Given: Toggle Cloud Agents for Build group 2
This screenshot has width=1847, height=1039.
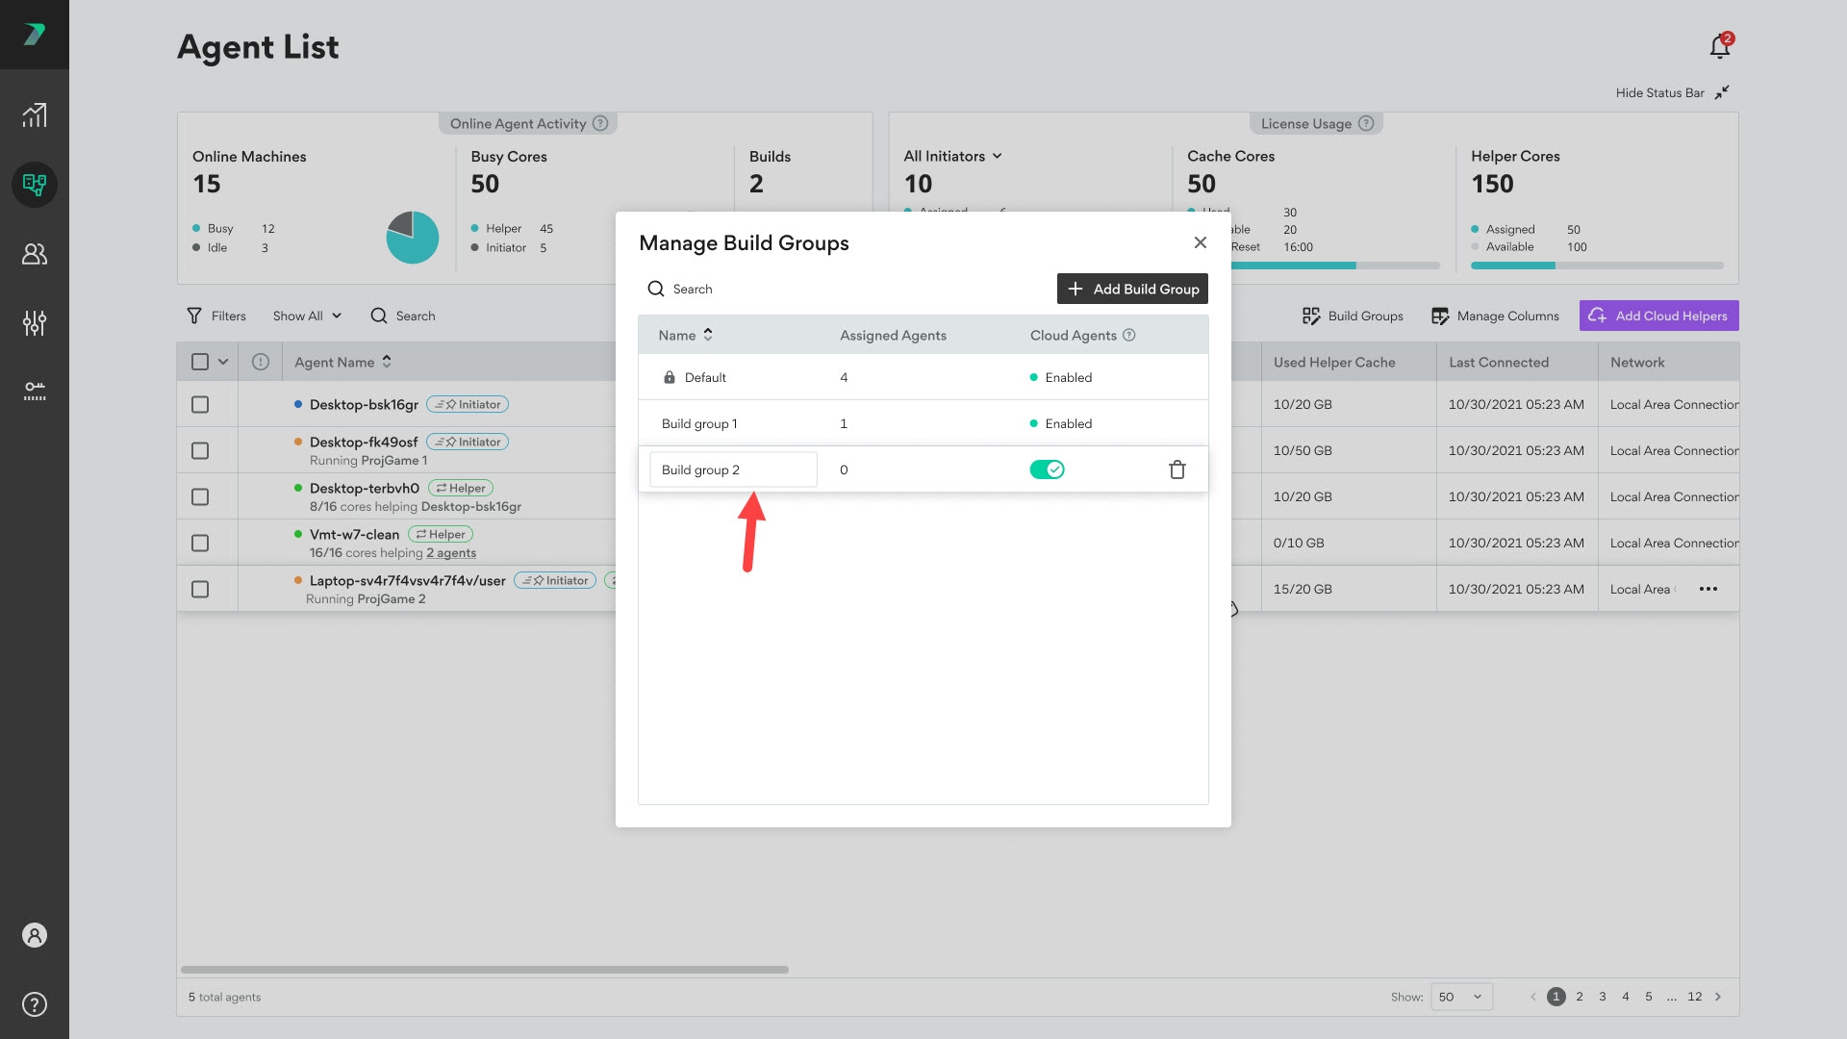Looking at the screenshot, I should [x=1047, y=469].
